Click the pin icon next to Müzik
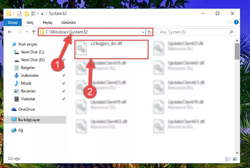The width and height of the screenshot is (250, 168). click(63, 83)
